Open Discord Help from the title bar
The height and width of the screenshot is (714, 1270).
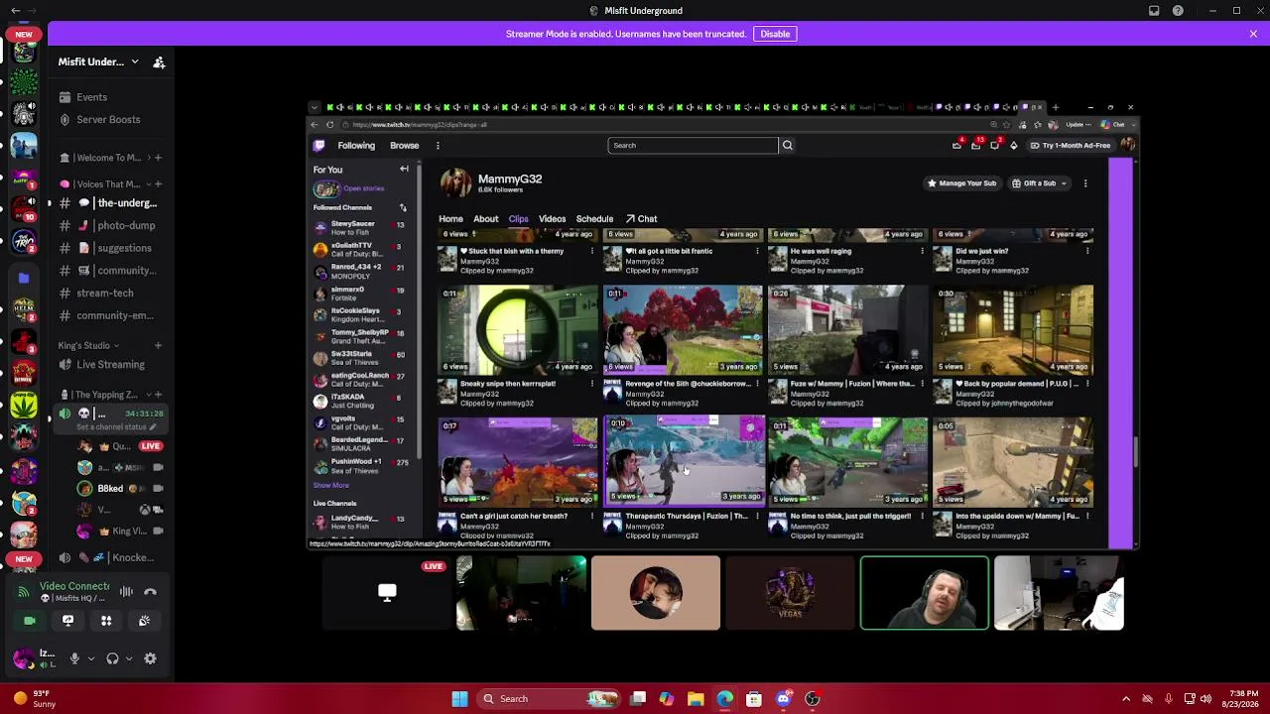click(1178, 11)
